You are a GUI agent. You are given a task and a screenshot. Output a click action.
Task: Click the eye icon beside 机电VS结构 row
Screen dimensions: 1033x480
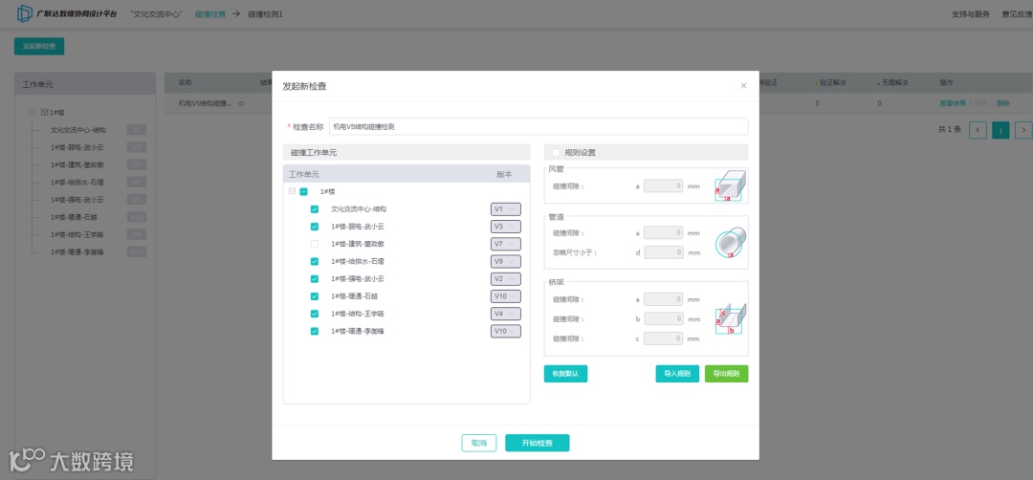[x=241, y=103]
